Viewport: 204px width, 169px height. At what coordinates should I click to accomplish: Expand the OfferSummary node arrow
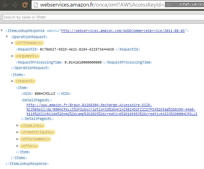[18, 139]
